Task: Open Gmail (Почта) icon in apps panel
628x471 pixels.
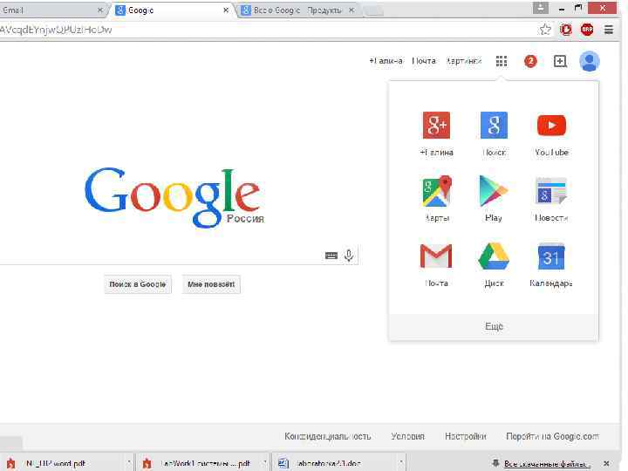Action: coord(436,256)
